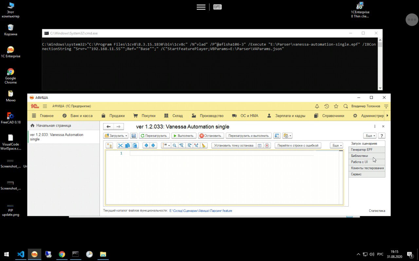Click the Статистика link
419x261 pixels.
tap(377, 211)
